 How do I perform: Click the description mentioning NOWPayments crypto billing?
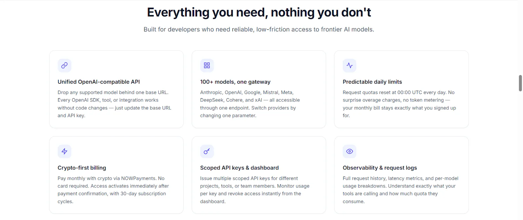coord(114,190)
